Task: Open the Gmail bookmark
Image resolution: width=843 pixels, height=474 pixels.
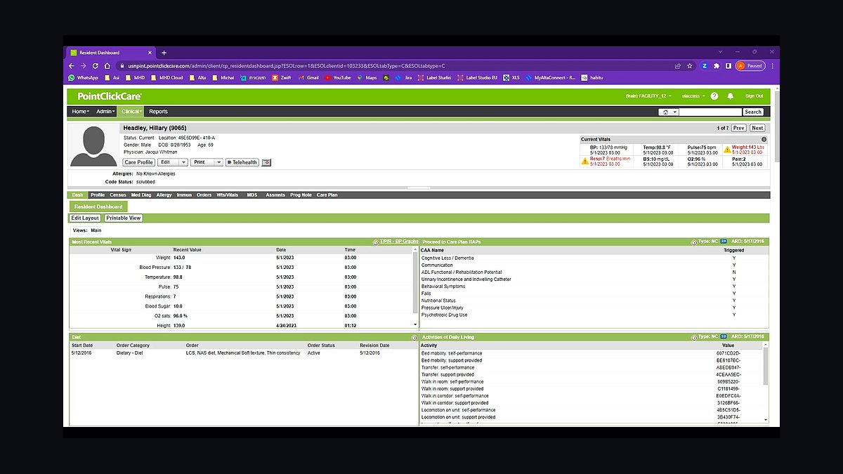Action: pos(308,78)
